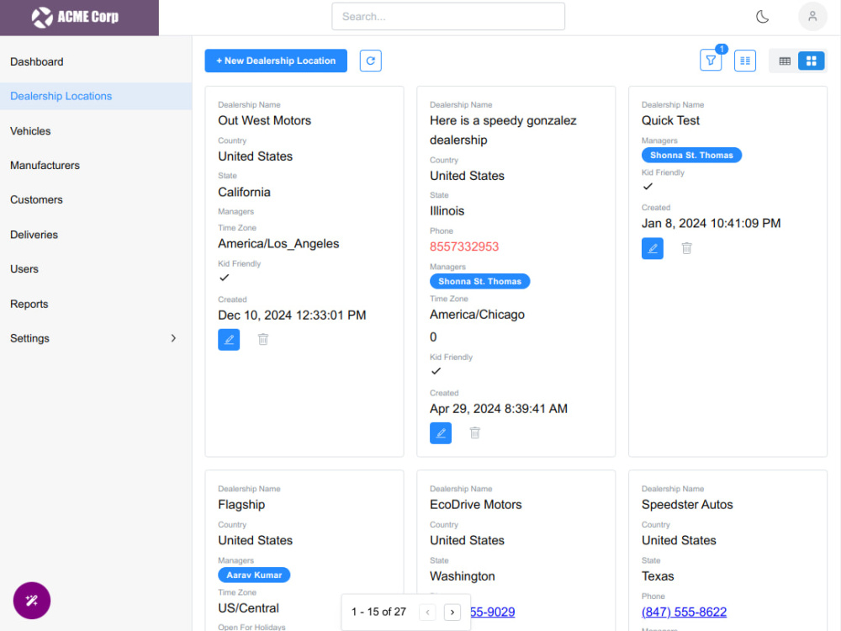Click Quick Test dealership name
This screenshot has height=631, width=841.
(670, 120)
